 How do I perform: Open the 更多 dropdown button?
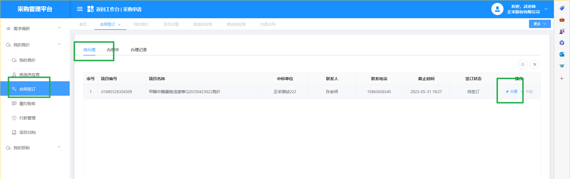pos(539,24)
